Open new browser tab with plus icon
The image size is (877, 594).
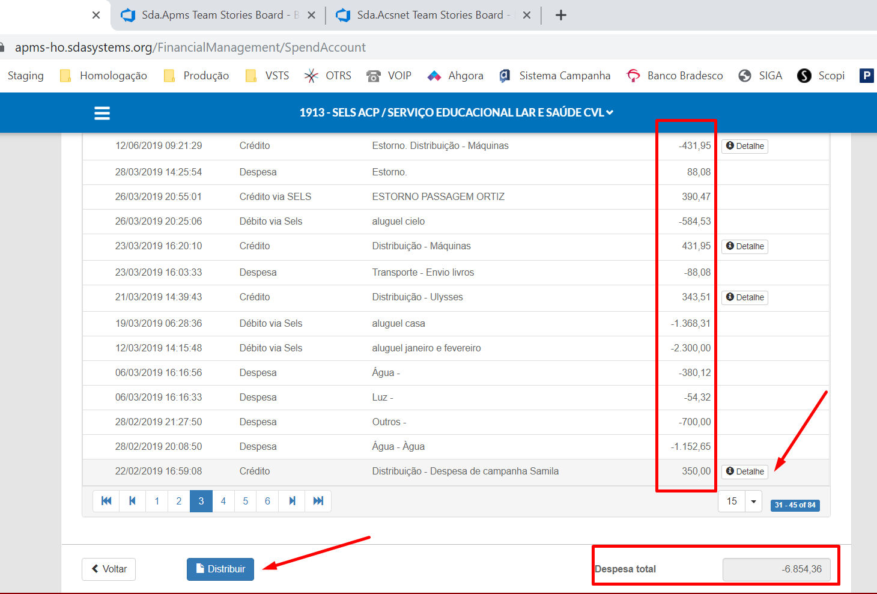coord(561,15)
